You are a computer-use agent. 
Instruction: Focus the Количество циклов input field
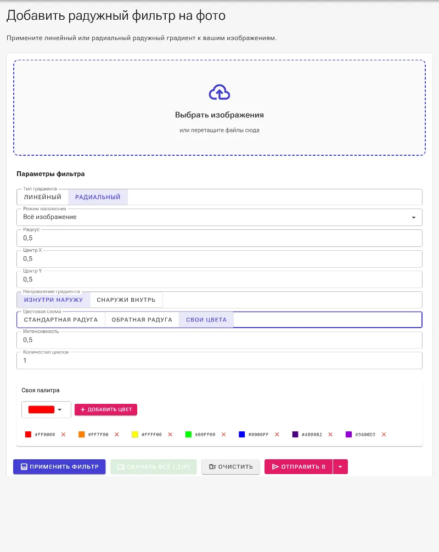coord(219,361)
